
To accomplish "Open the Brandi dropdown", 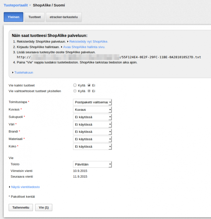I will tap(92, 132).
